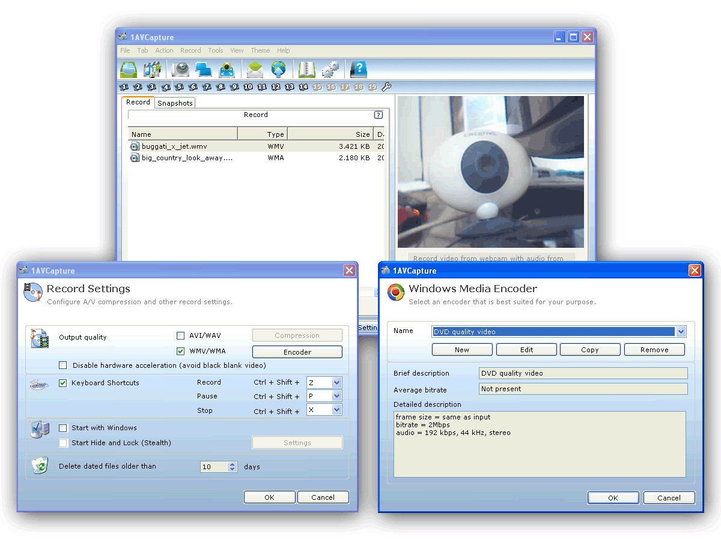Enable the AVI/WAV output checkbox
The height and width of the screenshot is (540, 721).
pyautogui.click(x=181, y=335)
